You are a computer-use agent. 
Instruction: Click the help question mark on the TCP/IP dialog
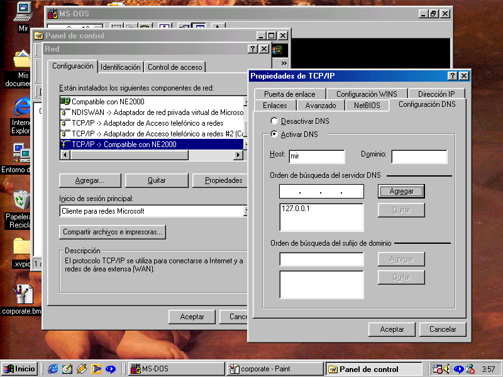pos(452,75)
